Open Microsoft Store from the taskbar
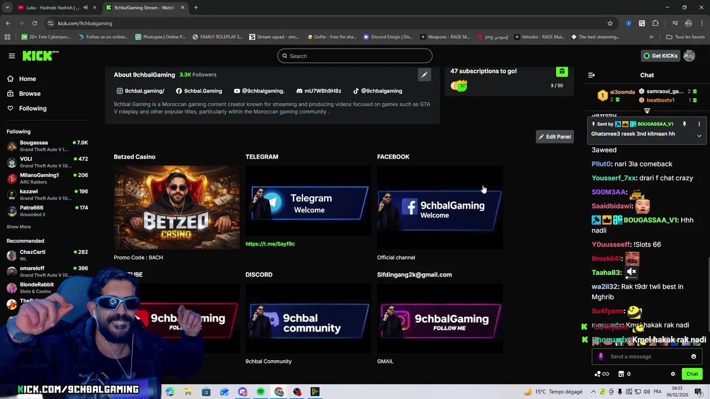 point(206,392)
